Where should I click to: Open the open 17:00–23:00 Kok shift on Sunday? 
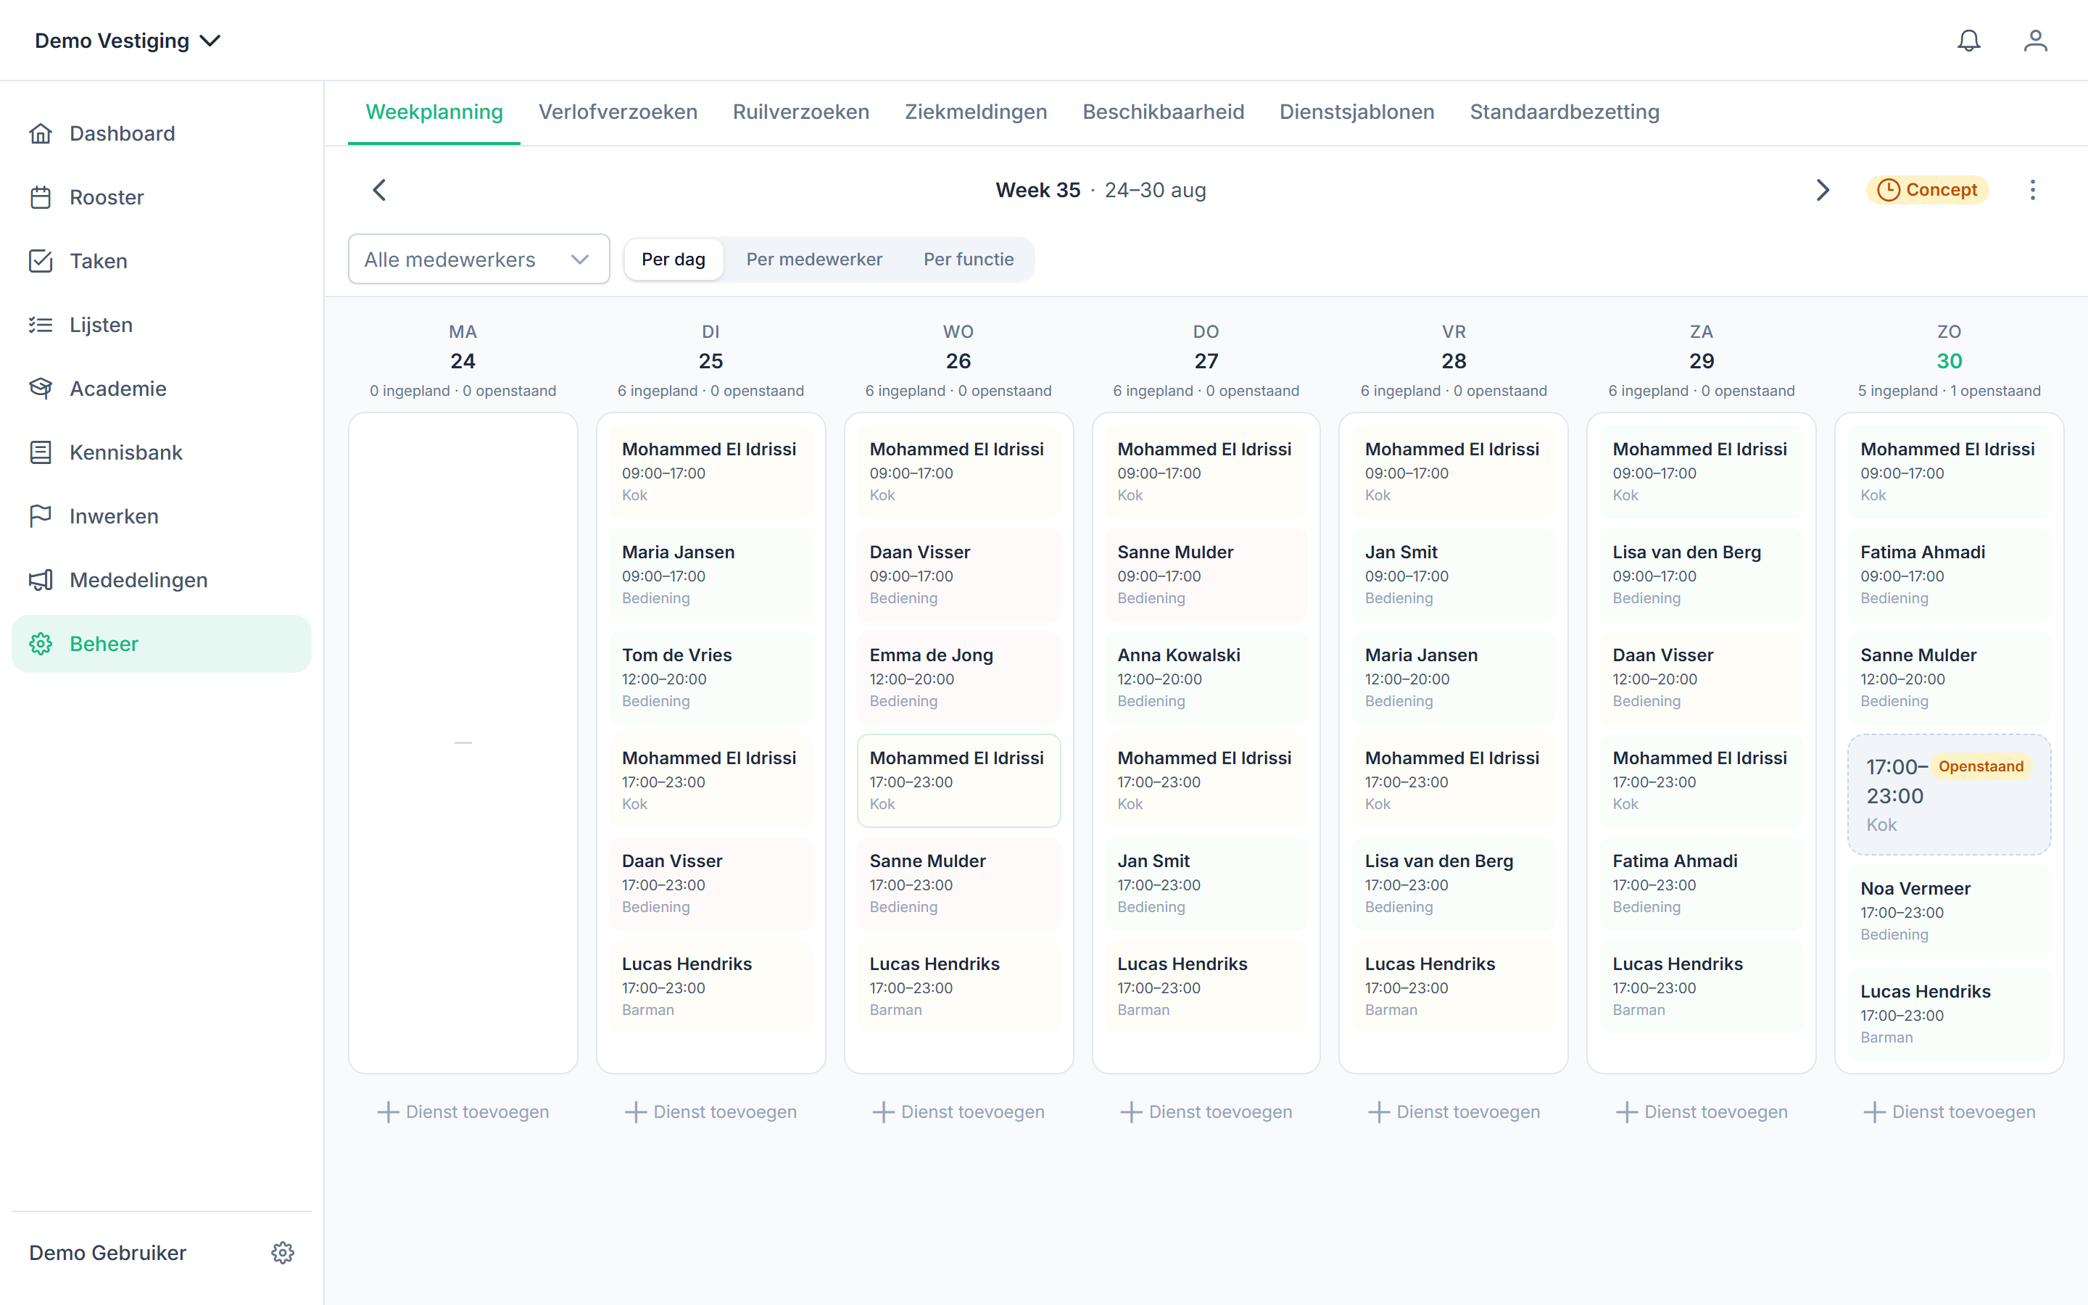coord(1948,795)
